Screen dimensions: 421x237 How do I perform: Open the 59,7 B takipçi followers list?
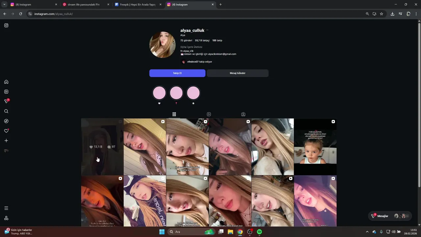[x=202, y=40]
